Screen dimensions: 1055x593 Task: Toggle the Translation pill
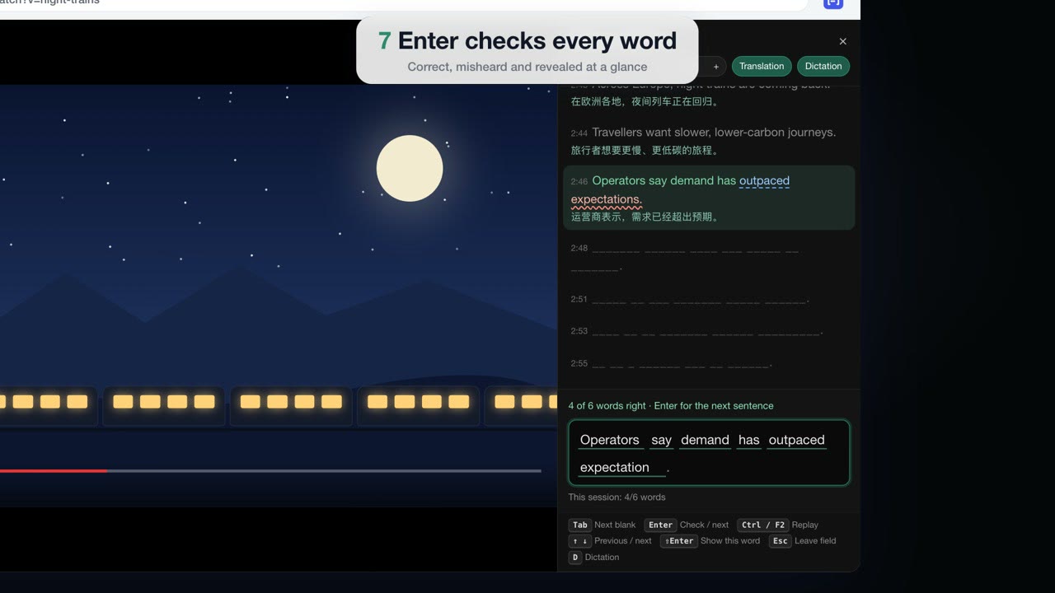coord(762,66)
